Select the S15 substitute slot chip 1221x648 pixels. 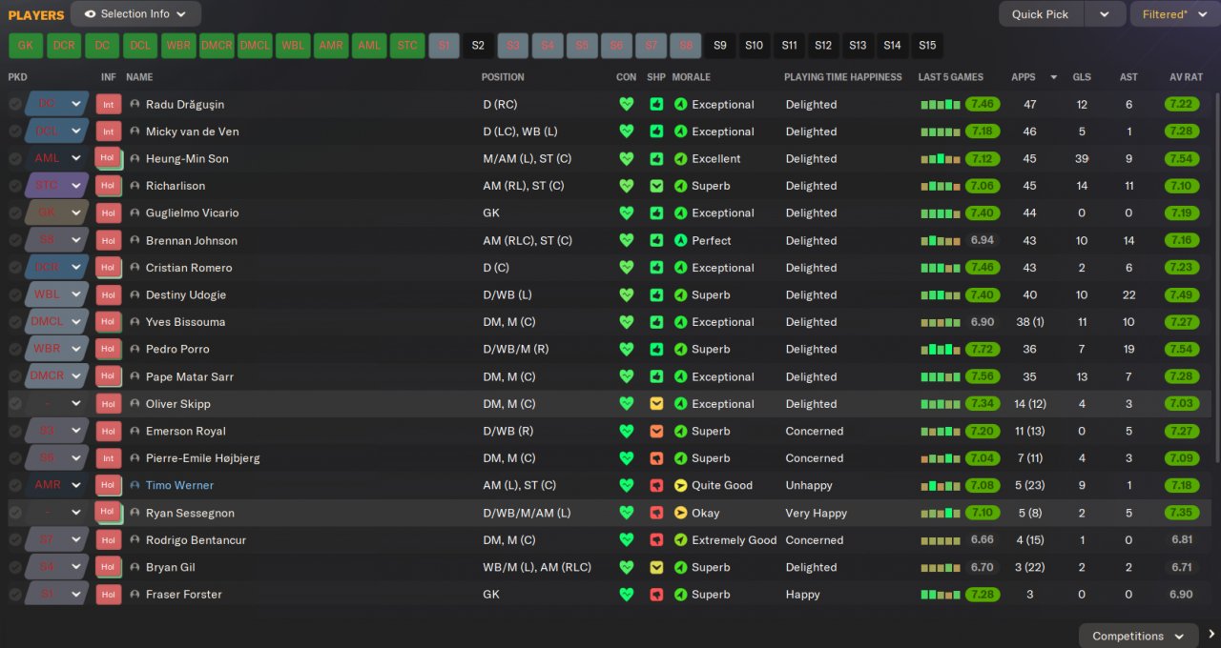[x=926, y=46]
